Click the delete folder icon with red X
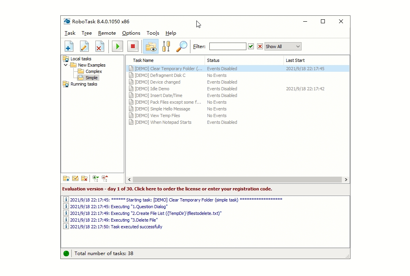This screenshot has width=410, height=276. click(x=84, y=179)
